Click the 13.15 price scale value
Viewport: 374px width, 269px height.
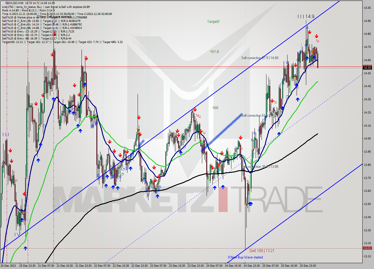[367, 256]
